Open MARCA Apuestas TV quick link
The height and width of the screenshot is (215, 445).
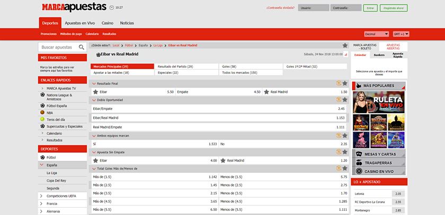(61, 88)
